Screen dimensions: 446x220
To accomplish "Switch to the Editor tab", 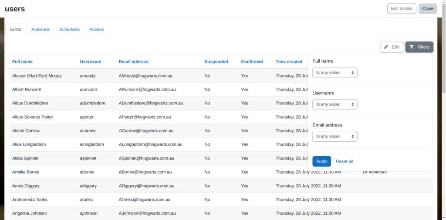I will 16,30.
